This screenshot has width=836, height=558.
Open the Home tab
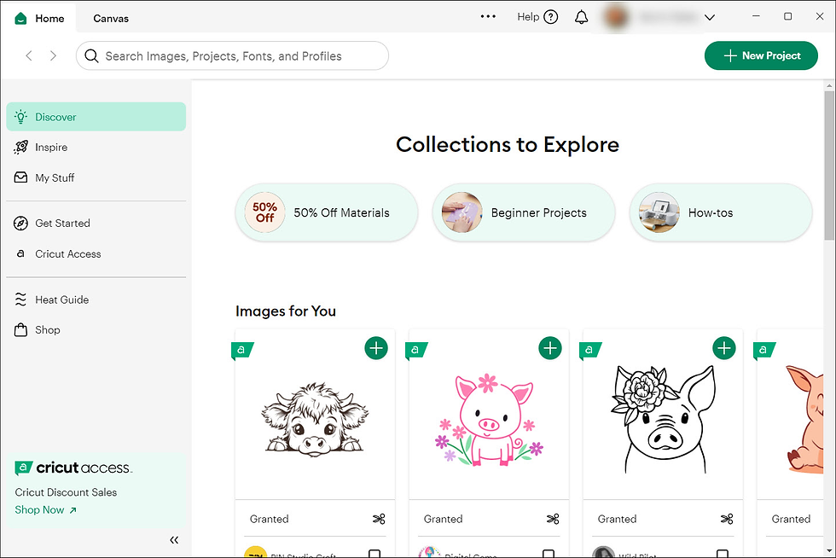40,18
